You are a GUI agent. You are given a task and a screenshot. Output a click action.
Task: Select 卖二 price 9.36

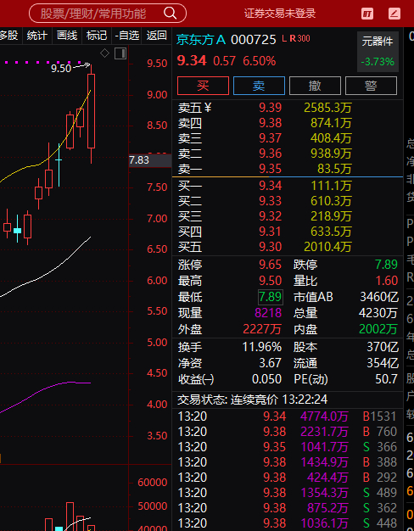tap(271, 154)
